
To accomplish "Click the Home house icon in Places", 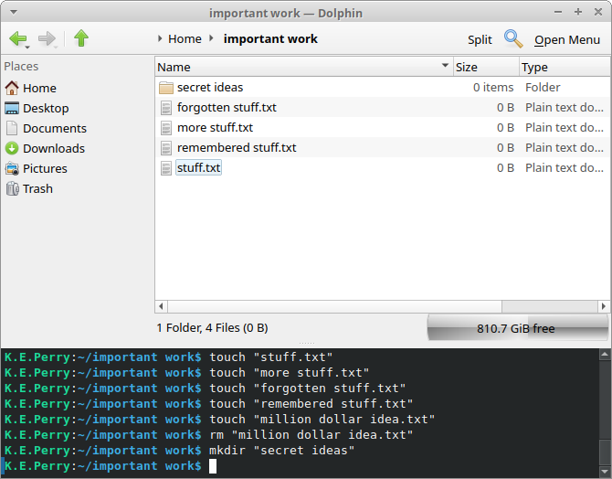I will pos(12,88).
